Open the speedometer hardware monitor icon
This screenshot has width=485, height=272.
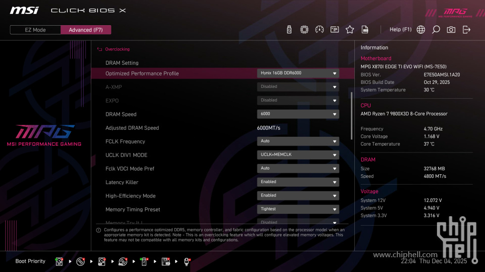(x=319, y=30)
